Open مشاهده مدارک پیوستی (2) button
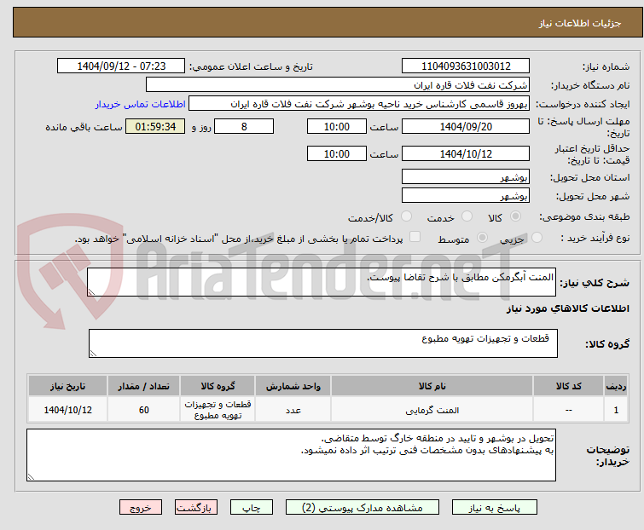The width and height of the screenshot is (644, 530). [363, 508]
